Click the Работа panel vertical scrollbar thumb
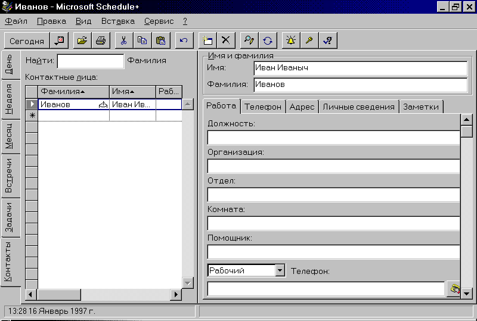The width and height of the screenshot is (477, 321). point(466,132)
